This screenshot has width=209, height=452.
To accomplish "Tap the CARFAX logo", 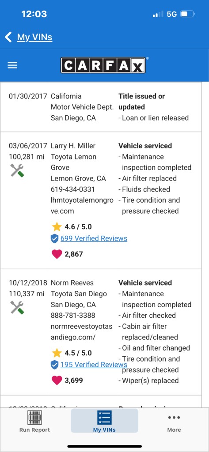I will tap(104, 65).
